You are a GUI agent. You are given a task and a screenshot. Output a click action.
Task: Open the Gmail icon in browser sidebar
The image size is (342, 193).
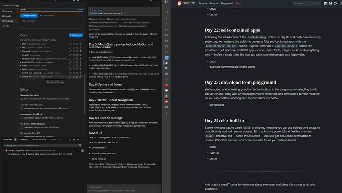click(166, 13)
